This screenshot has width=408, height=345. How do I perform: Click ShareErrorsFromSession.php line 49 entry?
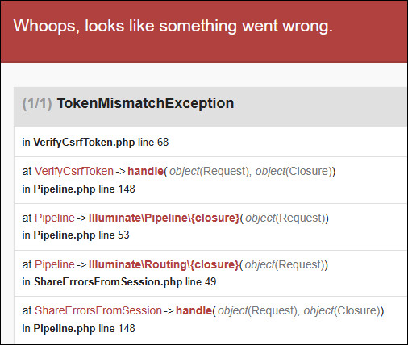click(119, 282)
